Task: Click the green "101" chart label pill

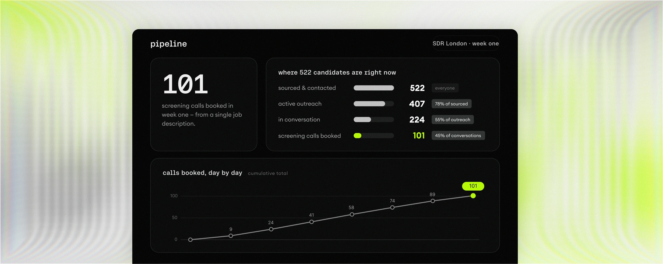Action: pos(473,186)
